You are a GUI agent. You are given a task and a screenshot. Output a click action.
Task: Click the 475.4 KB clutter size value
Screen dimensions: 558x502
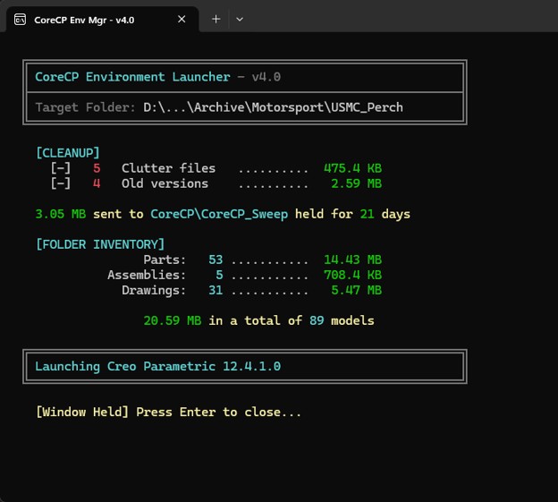tap(352, 168)
